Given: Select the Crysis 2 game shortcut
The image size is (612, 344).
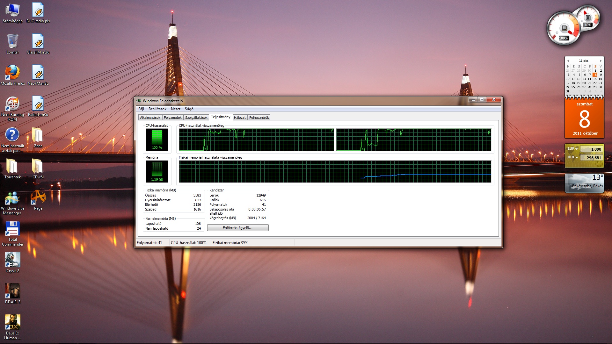Looking at the screenshot, I should [12, 260].
